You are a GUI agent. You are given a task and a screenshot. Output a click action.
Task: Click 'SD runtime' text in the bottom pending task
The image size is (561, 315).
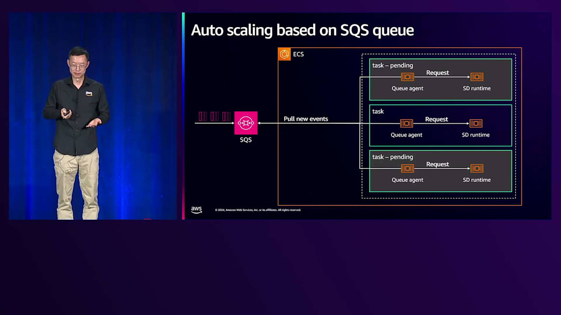pyautogui.click(x=477, y=180)
